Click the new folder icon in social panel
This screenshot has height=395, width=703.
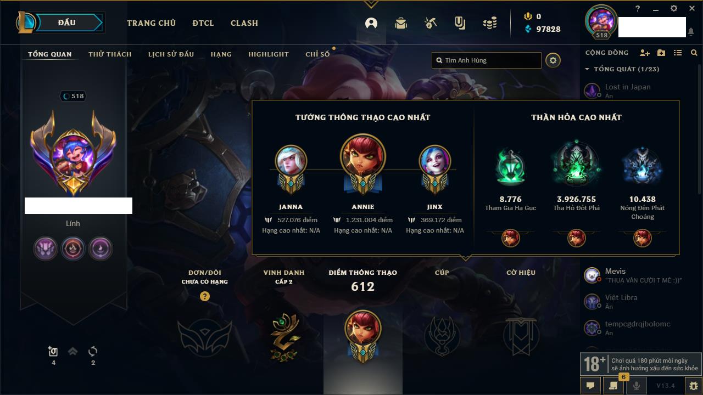coord(661,53)
